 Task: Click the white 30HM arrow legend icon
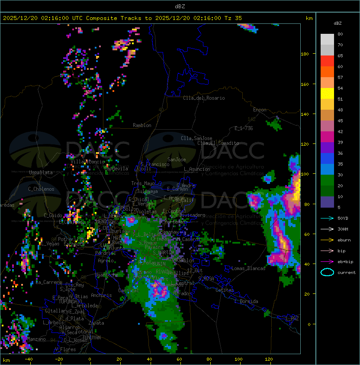327,229
